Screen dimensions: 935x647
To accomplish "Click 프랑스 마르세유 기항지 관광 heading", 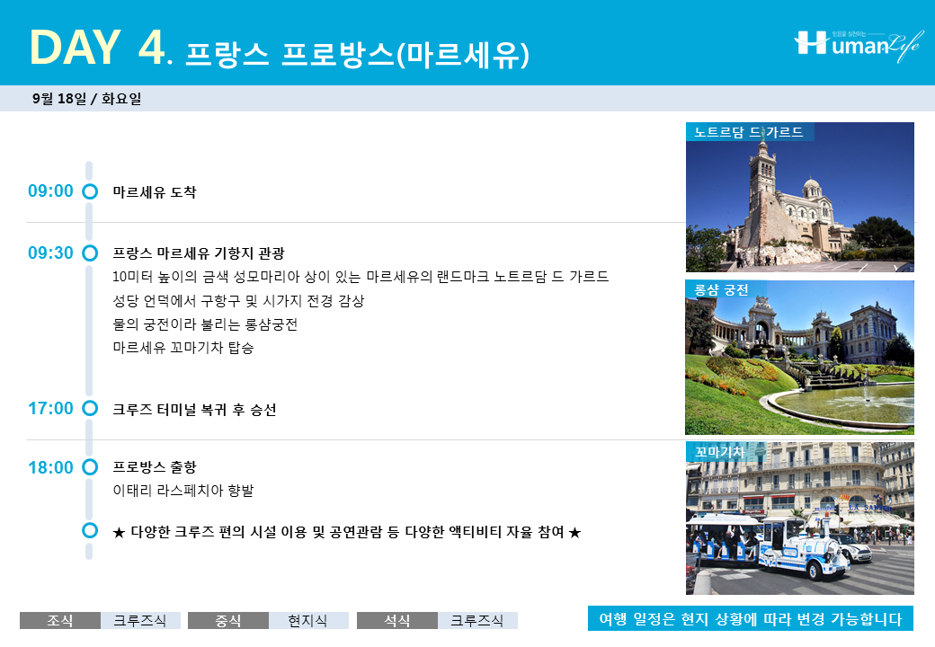I will (199, 253).
